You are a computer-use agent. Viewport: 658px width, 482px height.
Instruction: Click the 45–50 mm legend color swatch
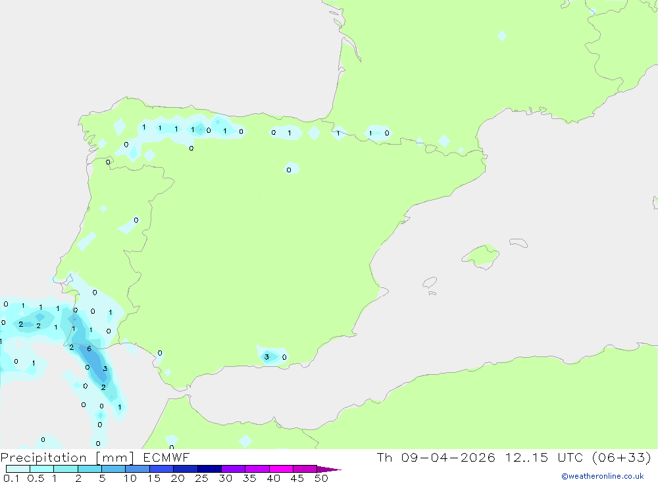click(x=305, y=469)
